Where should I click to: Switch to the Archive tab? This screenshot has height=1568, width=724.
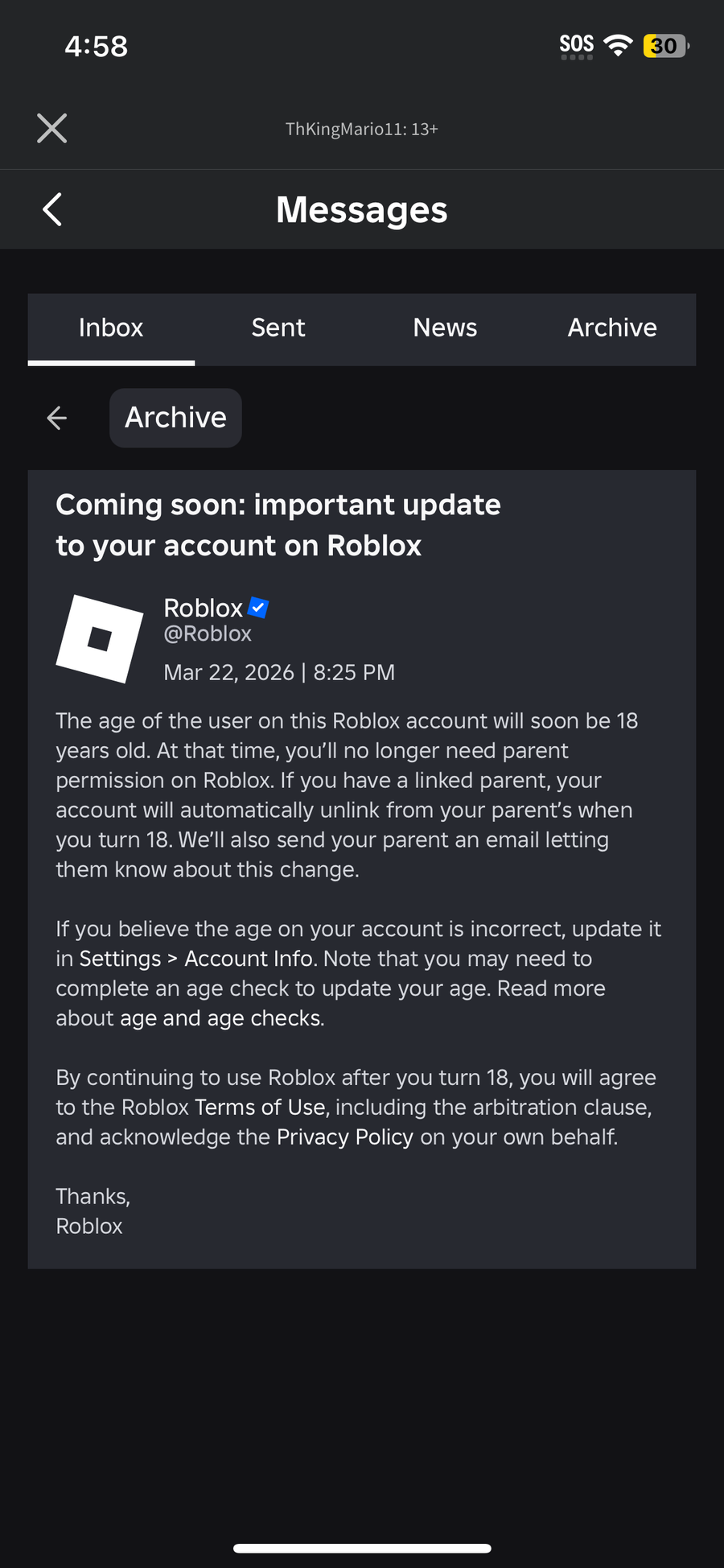pos(612,328)
